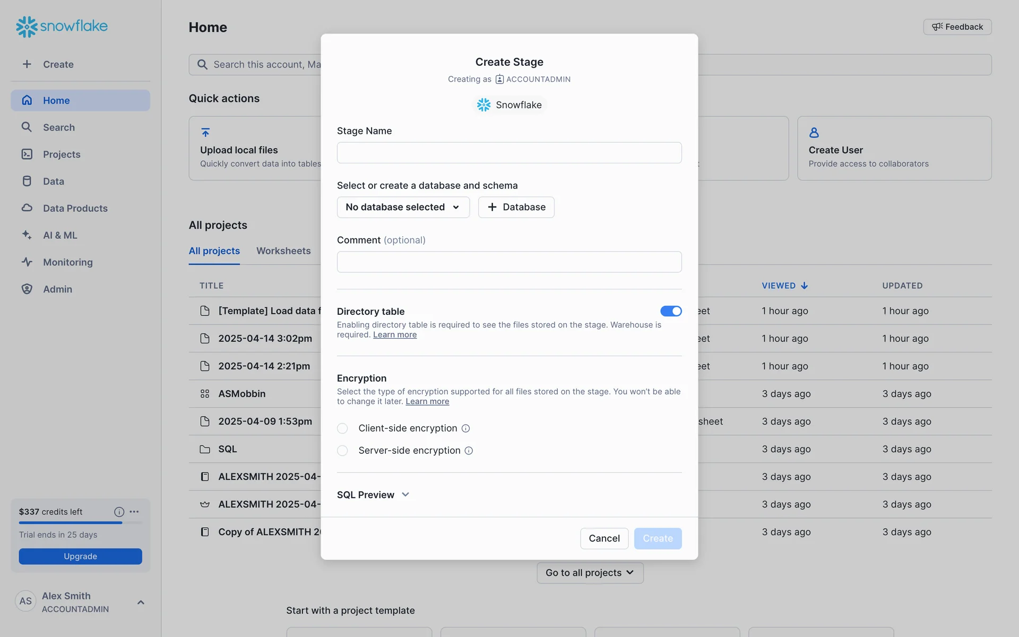Click credits info icon in trial box
Image resolution: width=1019 pixels, height=637 pixels.
pyautogui.click(x=119, y=512)
